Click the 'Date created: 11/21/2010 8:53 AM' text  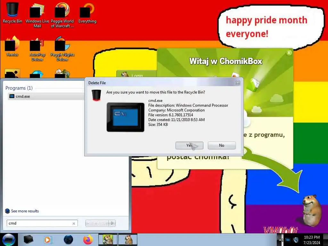pyautogui.click(x=176, y=120)
